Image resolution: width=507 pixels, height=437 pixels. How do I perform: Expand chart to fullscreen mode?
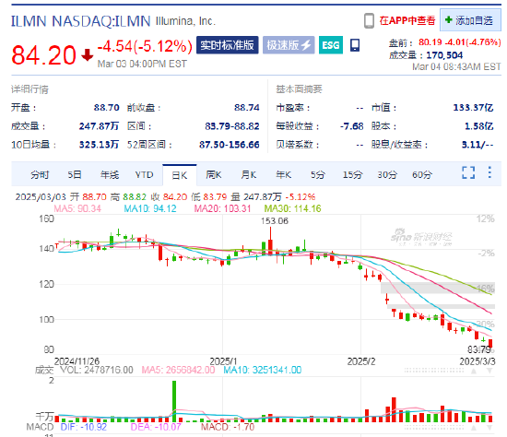pos(468,172)
